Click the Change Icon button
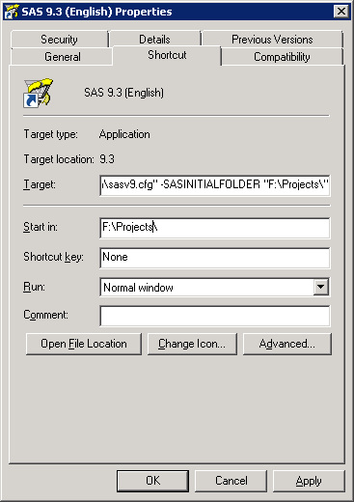The height and width of the screenshot is (502, 354). (192, 344)
